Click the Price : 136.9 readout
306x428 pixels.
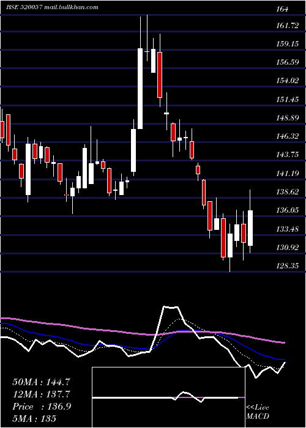point(42,407)
